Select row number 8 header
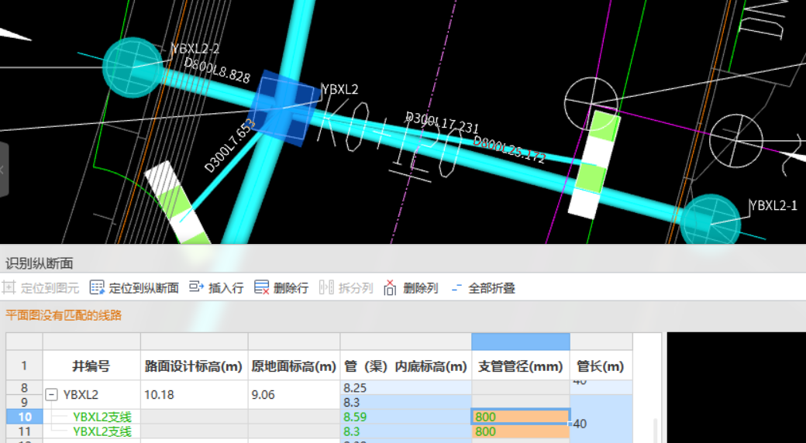The image size is (806, 443). (24, 387)
